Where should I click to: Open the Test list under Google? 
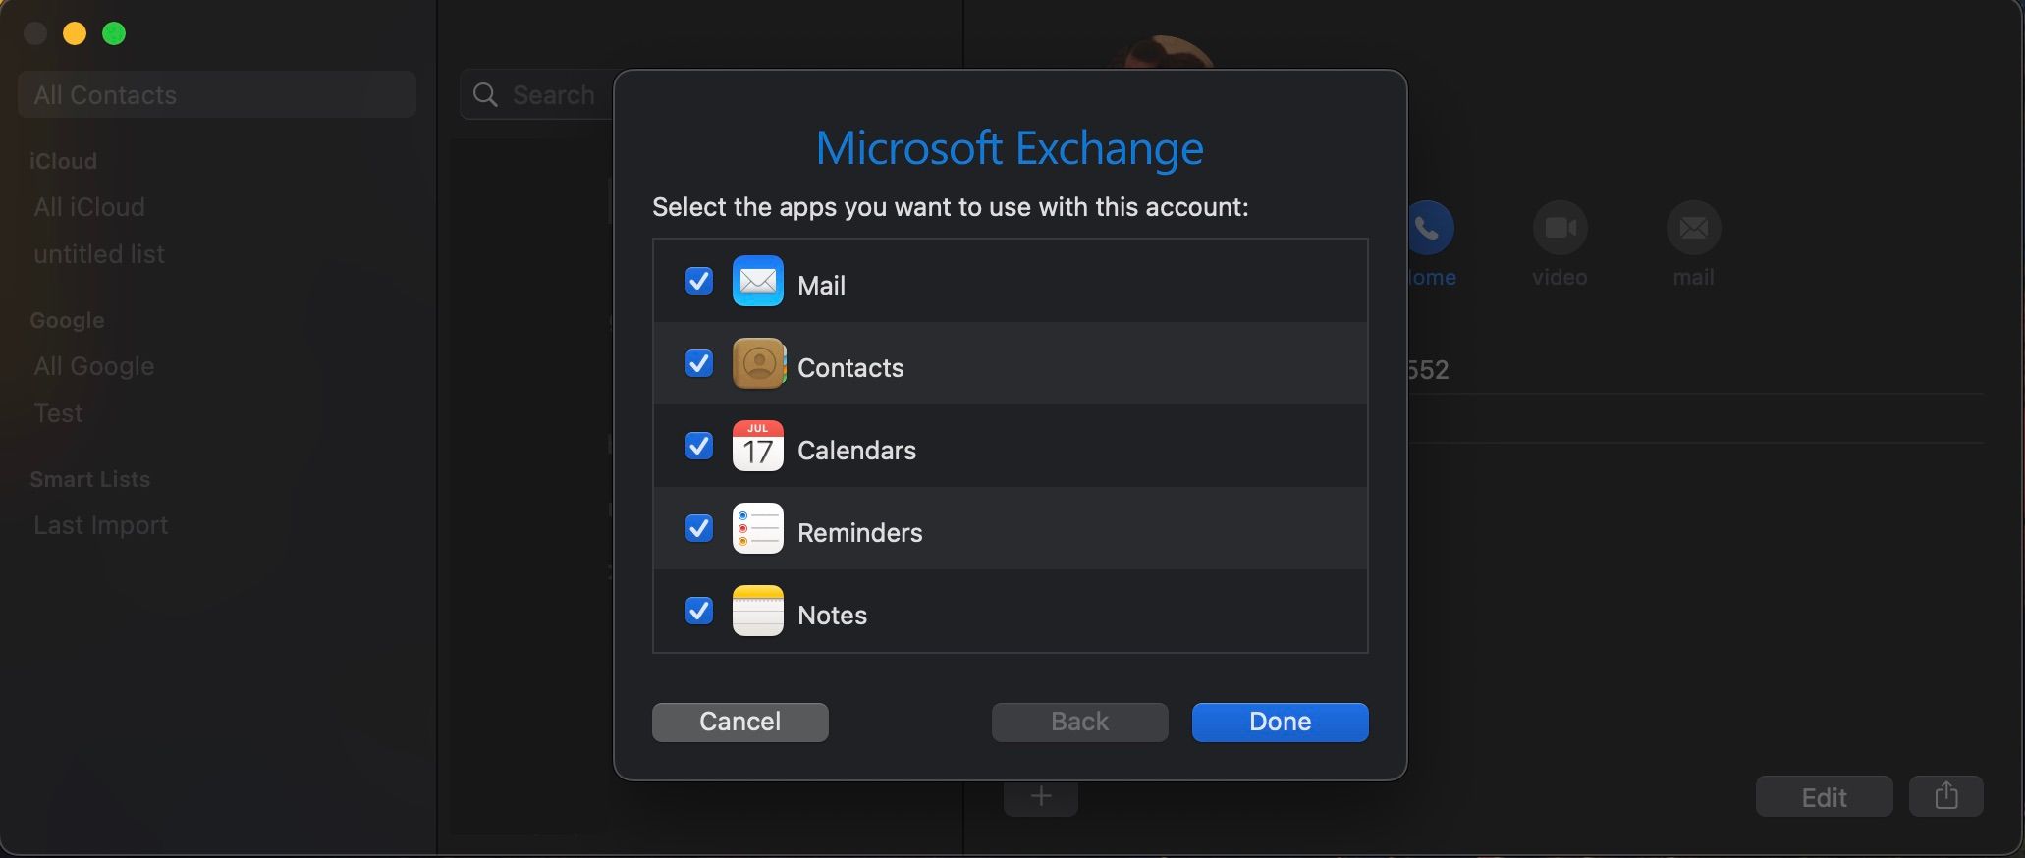click(58, 413)
